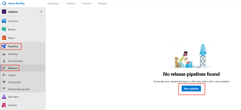Click the Cadence project avatar icon
Screen dimensions: 241x110
pyautogui.click(x=4, y=12)
